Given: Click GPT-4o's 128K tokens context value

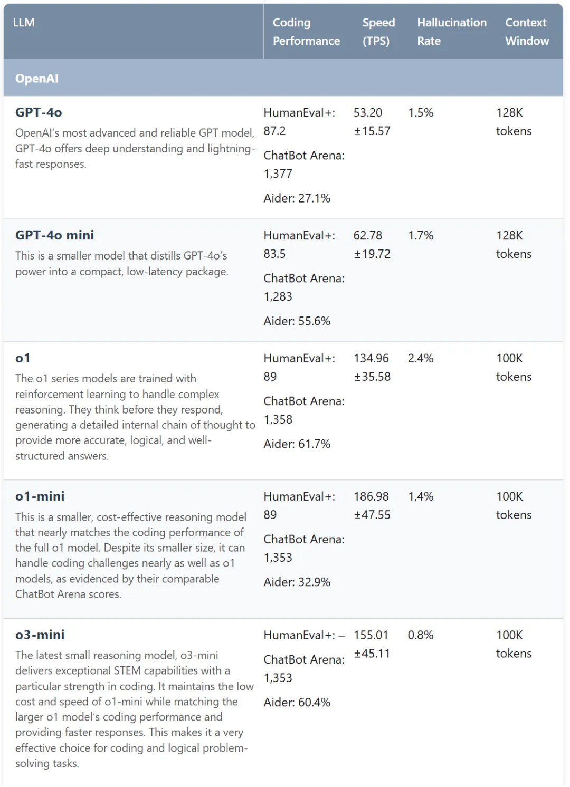Looking at the screenshot, I should coord(514,122).
